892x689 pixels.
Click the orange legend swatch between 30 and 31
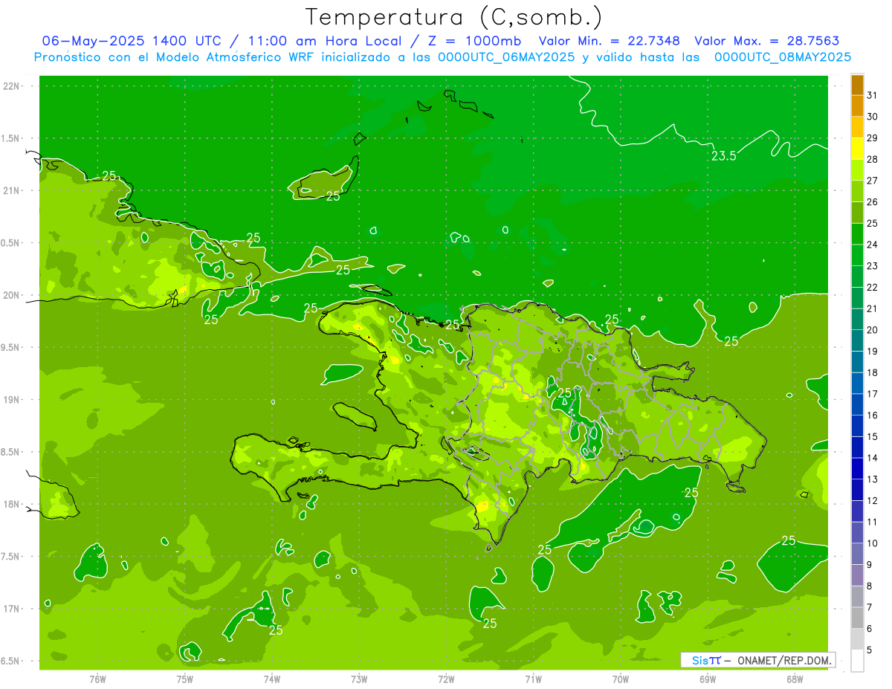tap(857, 106)
